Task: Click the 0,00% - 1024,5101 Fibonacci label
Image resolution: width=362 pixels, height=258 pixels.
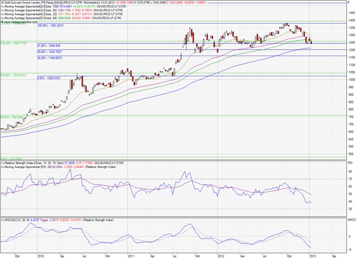Action: (x=49, y=78)
